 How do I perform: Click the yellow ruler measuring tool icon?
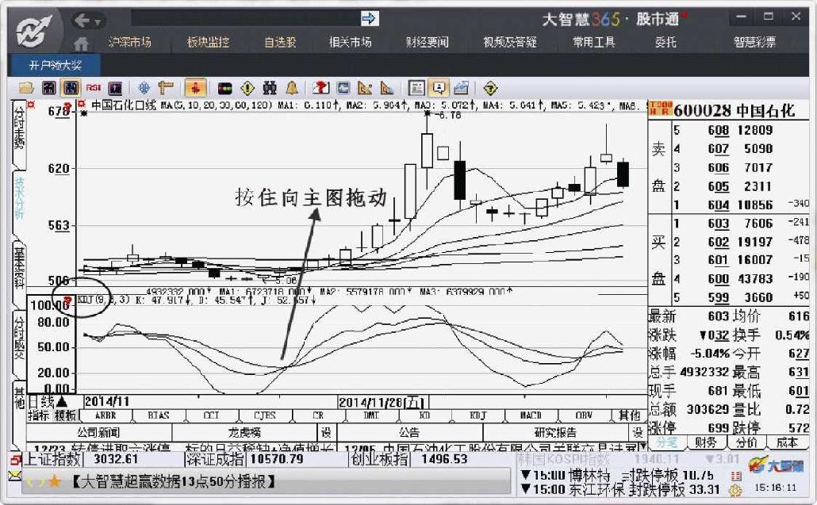point(166,88)
